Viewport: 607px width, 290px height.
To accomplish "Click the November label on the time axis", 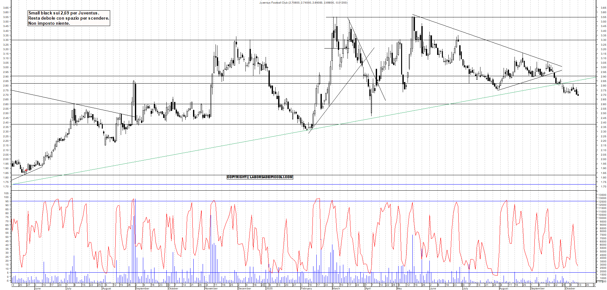I will tap(211, 288).
